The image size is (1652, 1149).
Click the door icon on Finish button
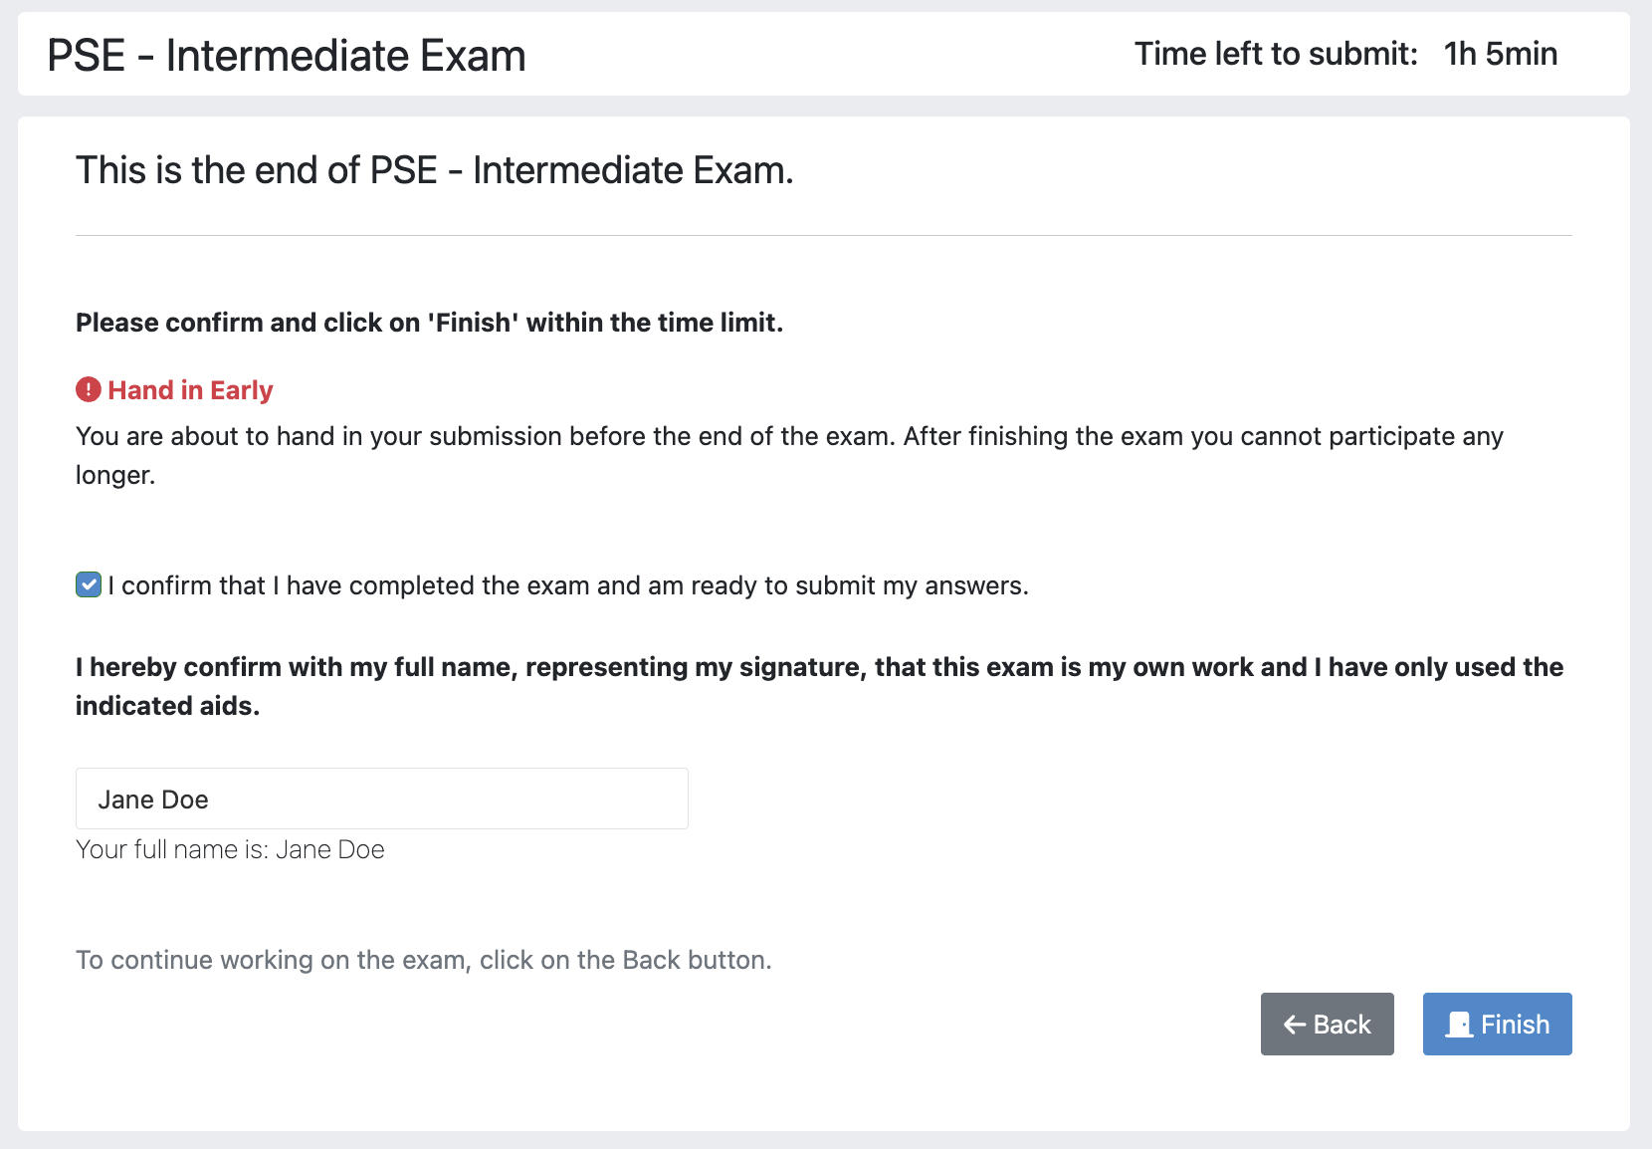point(1459,1025)
